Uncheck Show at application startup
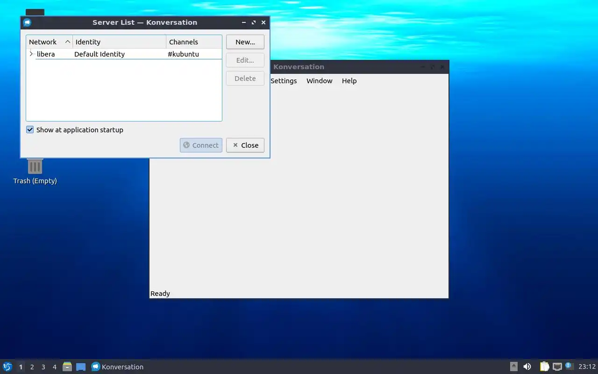The image size is (598, 374). (30, 129)
